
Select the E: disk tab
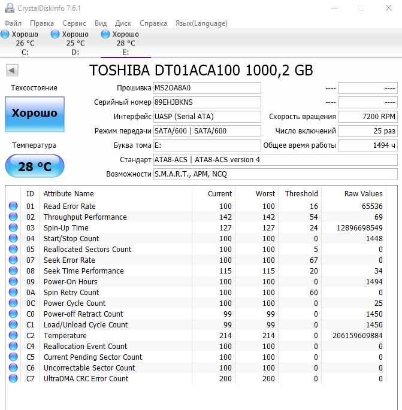coord(126,43)
